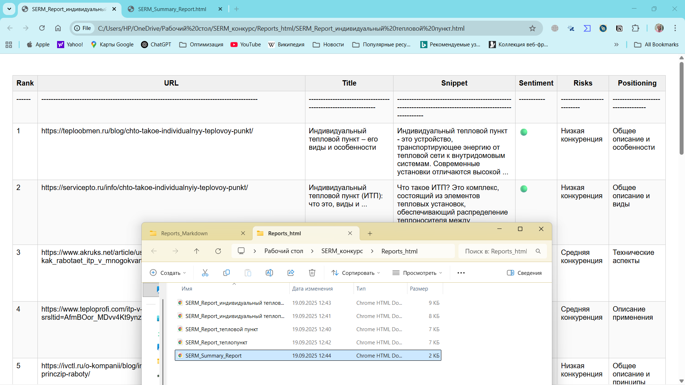Open Википедия bookmark
The height and width of the screenshot is (385, 685).
point(286,45)
